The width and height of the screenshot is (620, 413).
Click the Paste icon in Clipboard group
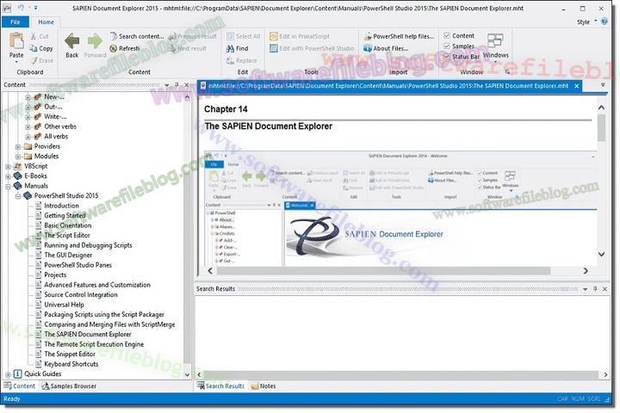pyautogui.click(x=16, y=45)
